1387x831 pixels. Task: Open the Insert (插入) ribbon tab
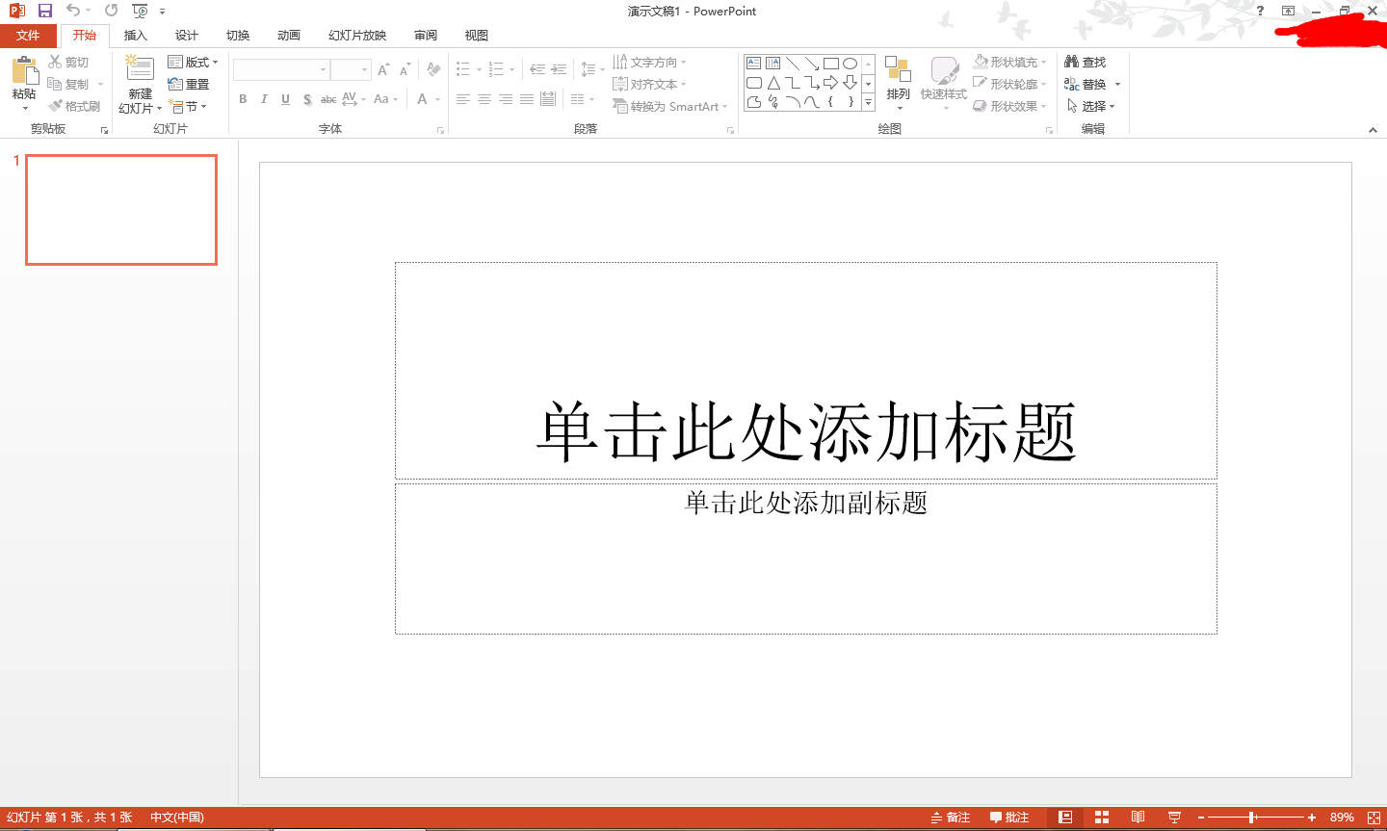click(x=136, y=36)
